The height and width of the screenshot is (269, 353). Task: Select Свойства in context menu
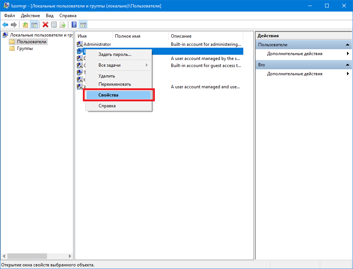(x=119, y=95)
